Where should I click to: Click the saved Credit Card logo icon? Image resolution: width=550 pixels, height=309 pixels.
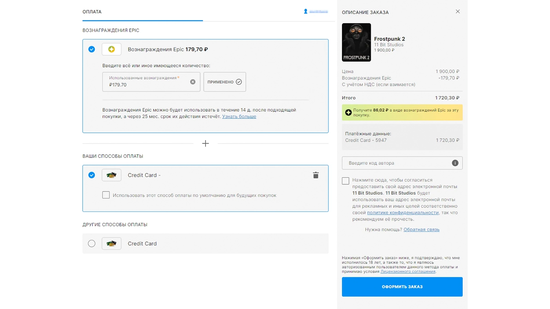pos(111,175)
